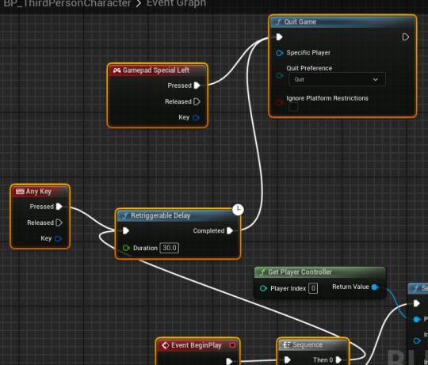Select the Sequence node header
The height and width of the screenshot is (365, 428).
point(313,345)
